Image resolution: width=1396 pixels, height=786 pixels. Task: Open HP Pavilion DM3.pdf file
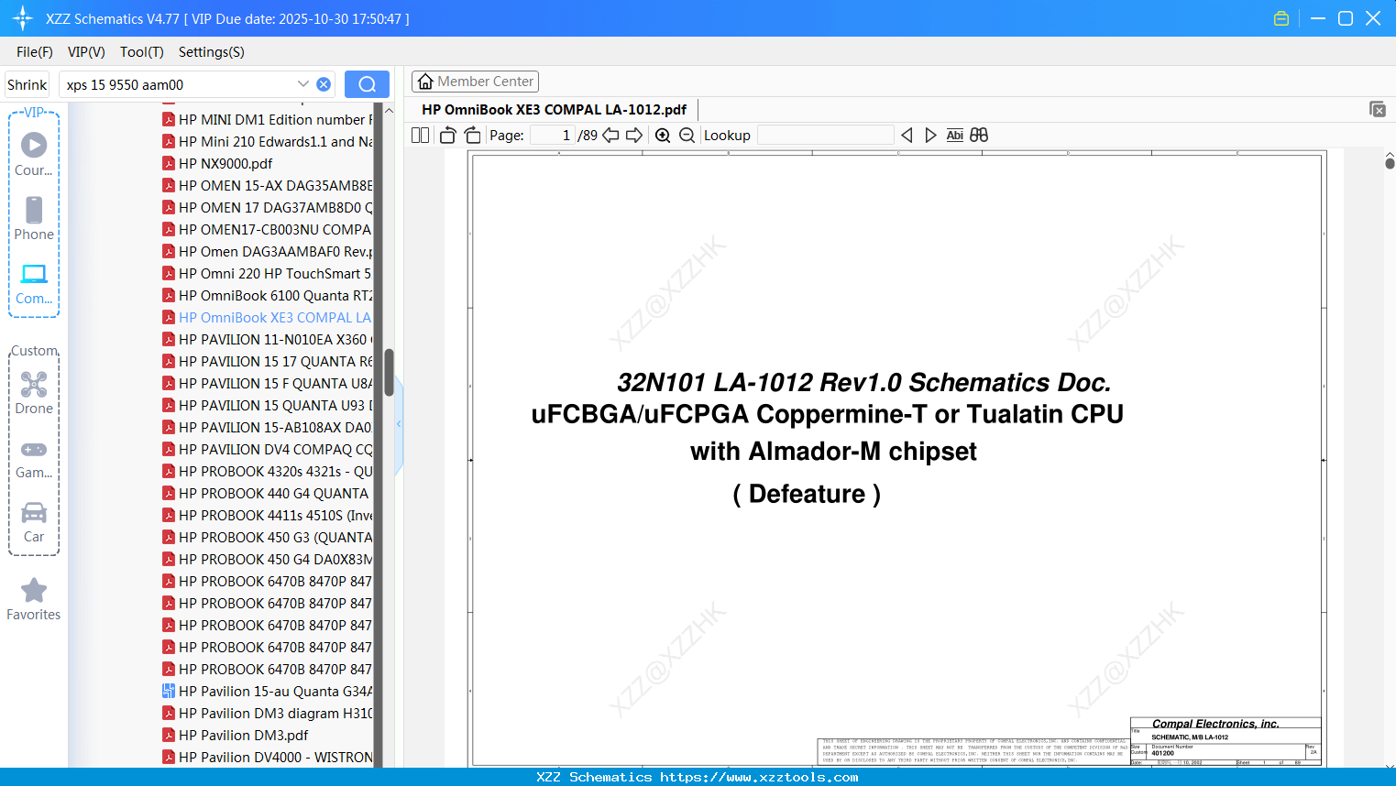click(x=236, y=735)
